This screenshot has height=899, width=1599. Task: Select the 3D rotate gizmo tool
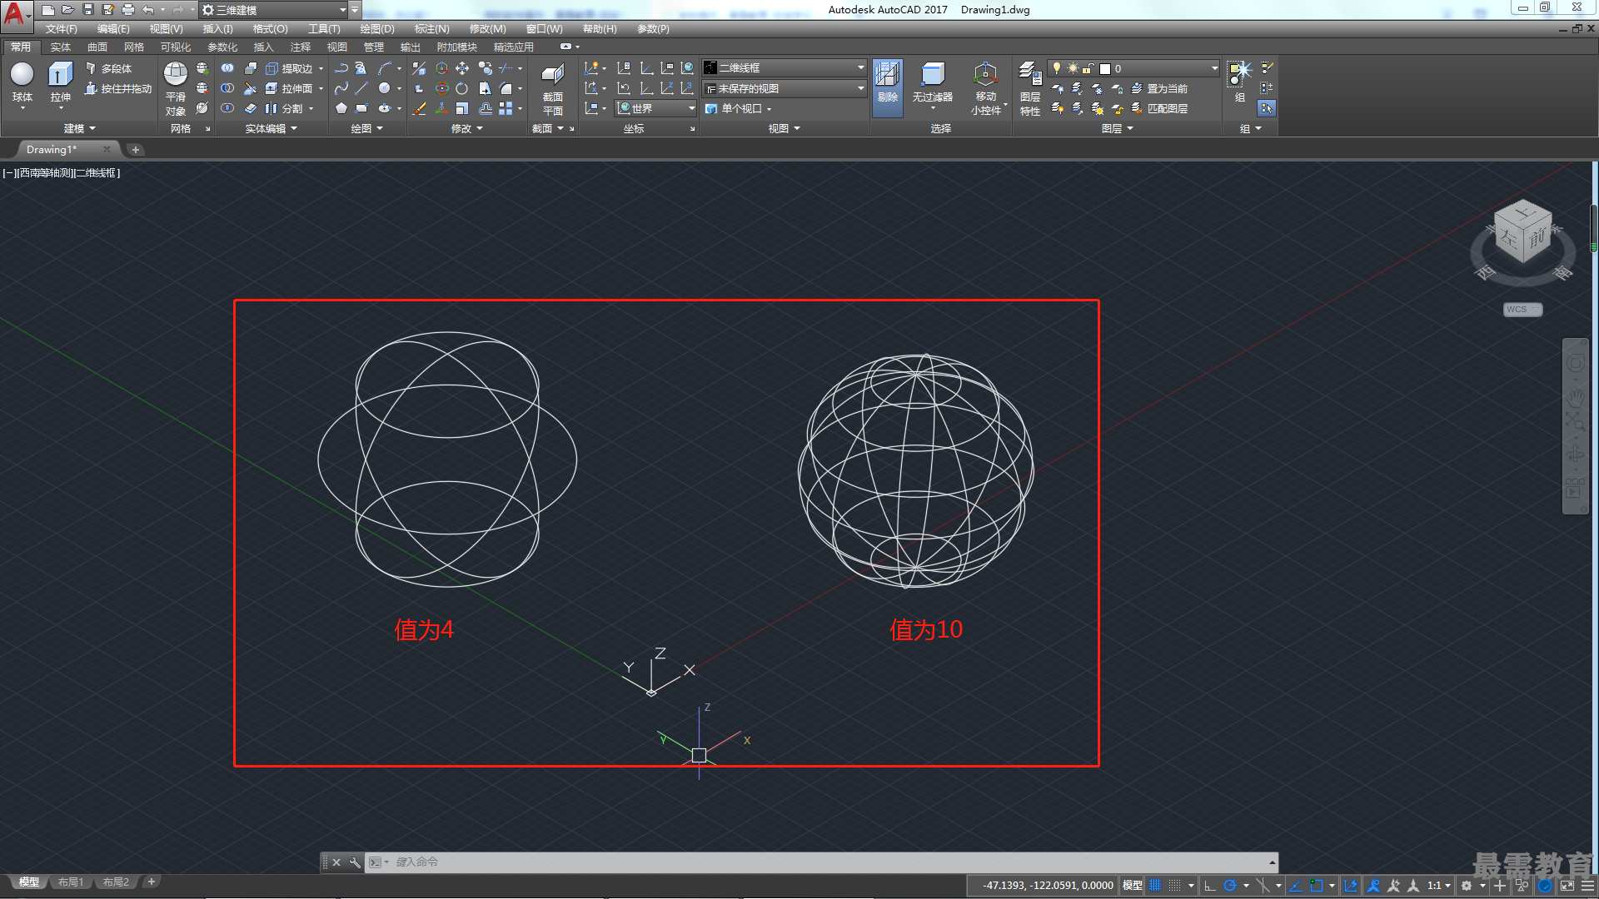(442, 88)
